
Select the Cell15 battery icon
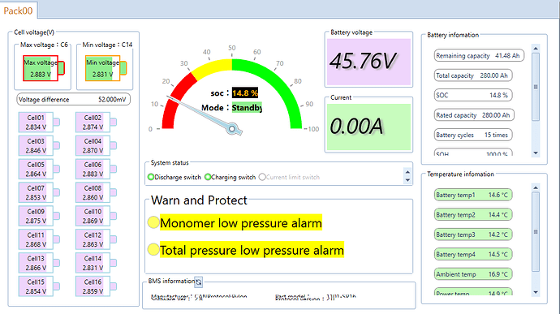(x=39, y=286)
